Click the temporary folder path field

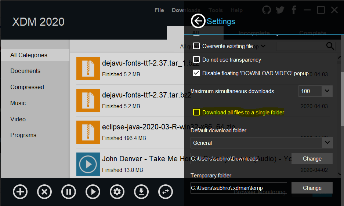239,188
